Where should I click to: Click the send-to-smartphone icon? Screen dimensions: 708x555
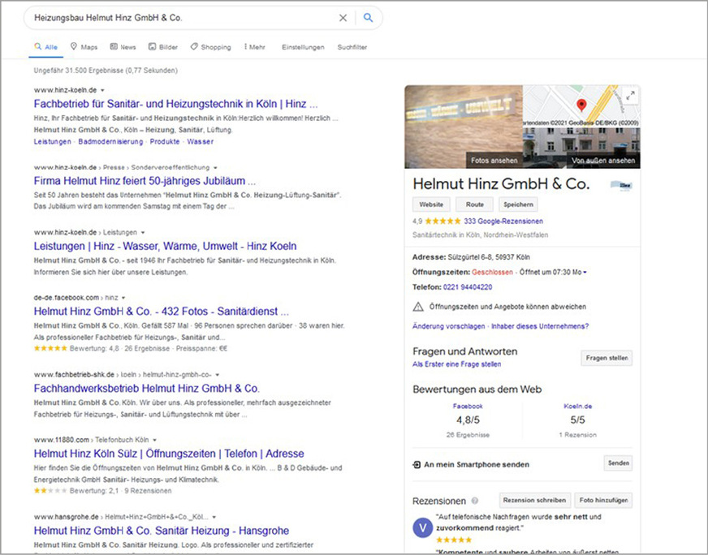pos(417,462)
